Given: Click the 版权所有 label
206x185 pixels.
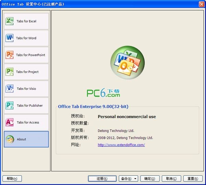Looking at the screenshot, I should pos(80,137).
